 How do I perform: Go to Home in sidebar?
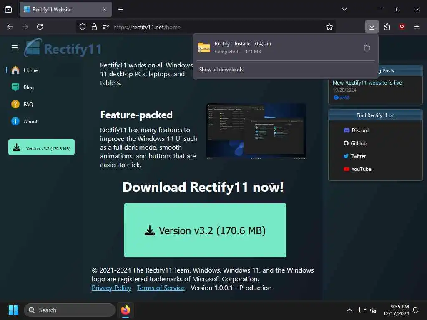(30, 70)
